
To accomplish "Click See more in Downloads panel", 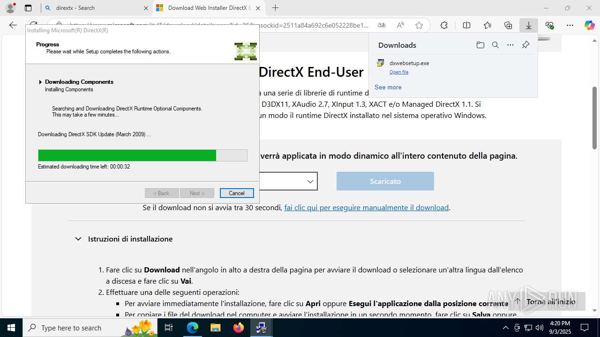I will click(388, 87).
